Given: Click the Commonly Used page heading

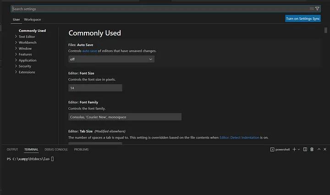Looking at the screenshot, I should pos(95,33).
